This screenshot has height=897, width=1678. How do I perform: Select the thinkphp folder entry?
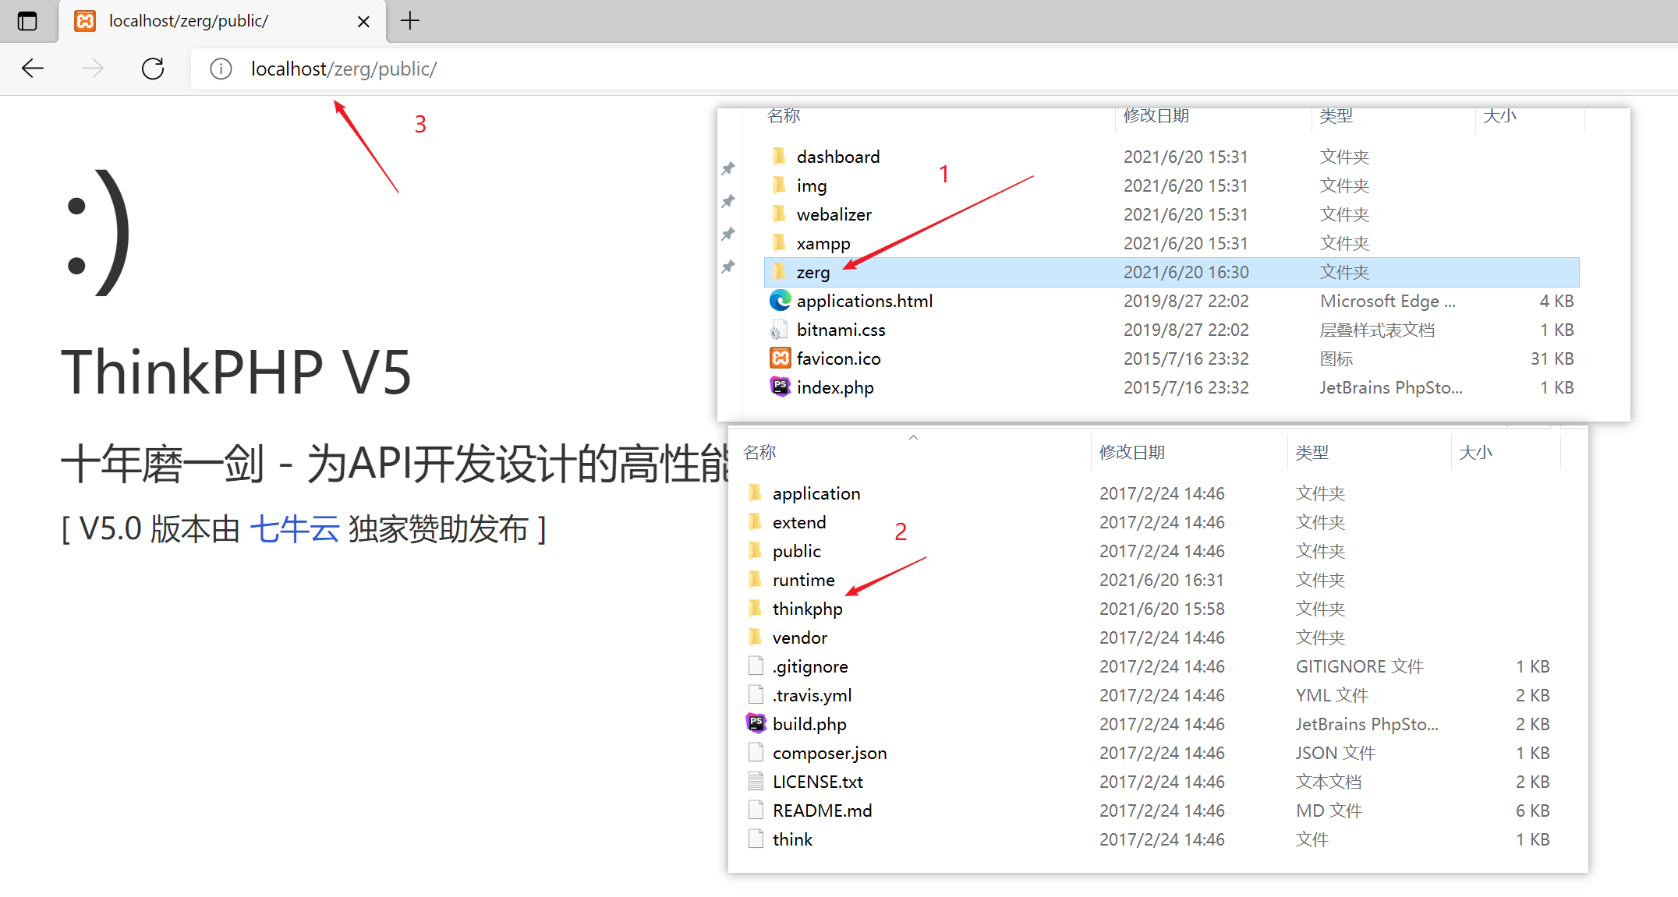pos(807,609)
